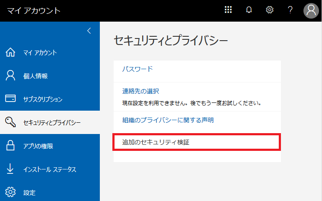Select 追加のセキュリティ検証 in the red box
This screenshot has width=322, height=201.
(x=156, y=142)
